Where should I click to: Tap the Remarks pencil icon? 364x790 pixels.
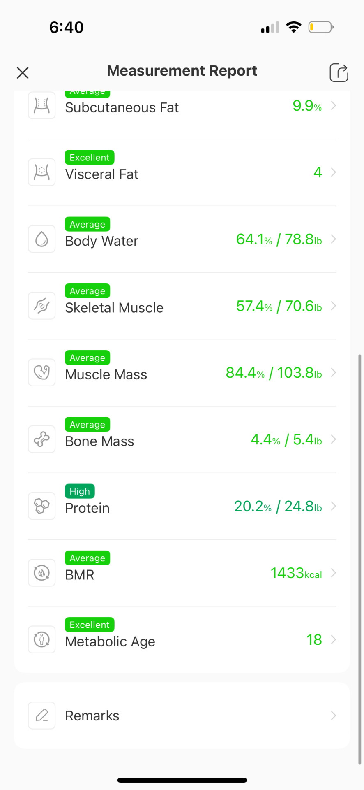click(41, 716)
